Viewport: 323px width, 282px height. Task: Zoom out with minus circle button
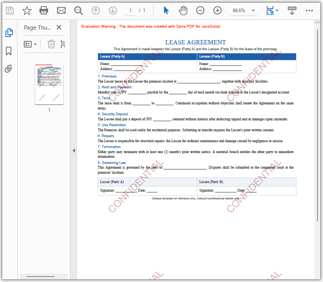[x=200, y=10]
